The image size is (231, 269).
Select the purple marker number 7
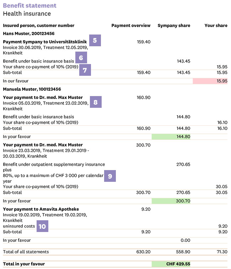85,70
